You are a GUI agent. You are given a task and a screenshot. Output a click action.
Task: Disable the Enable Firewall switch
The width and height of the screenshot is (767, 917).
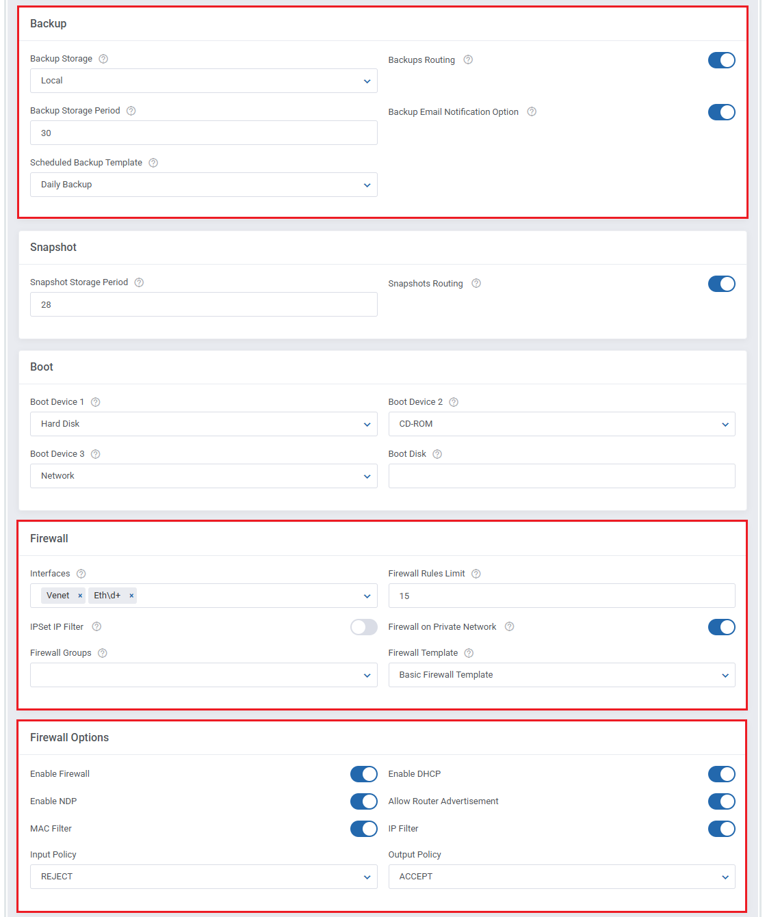tap(363, 774)
